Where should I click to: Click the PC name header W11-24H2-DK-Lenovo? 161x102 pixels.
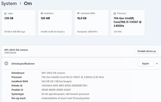point(16,50)
